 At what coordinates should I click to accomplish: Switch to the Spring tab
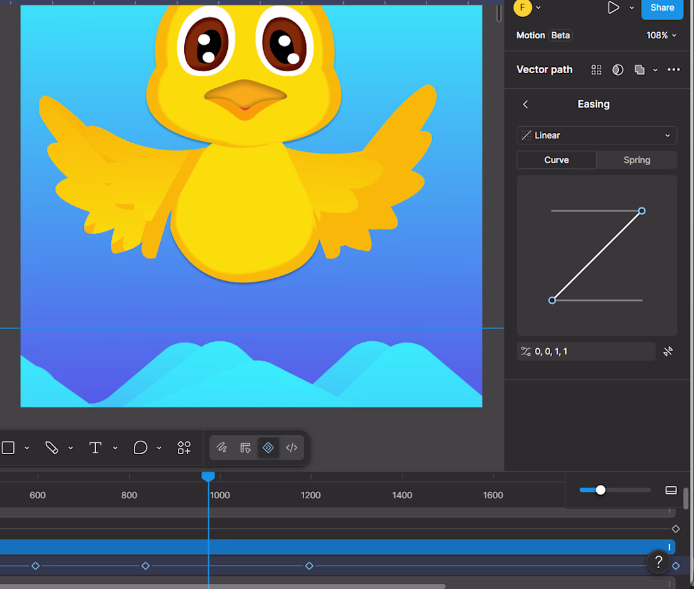coord(637,160)
